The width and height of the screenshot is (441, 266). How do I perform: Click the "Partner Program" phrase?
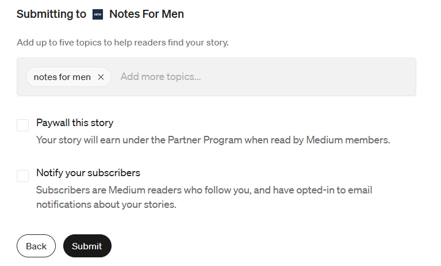(x=205, y=140)
